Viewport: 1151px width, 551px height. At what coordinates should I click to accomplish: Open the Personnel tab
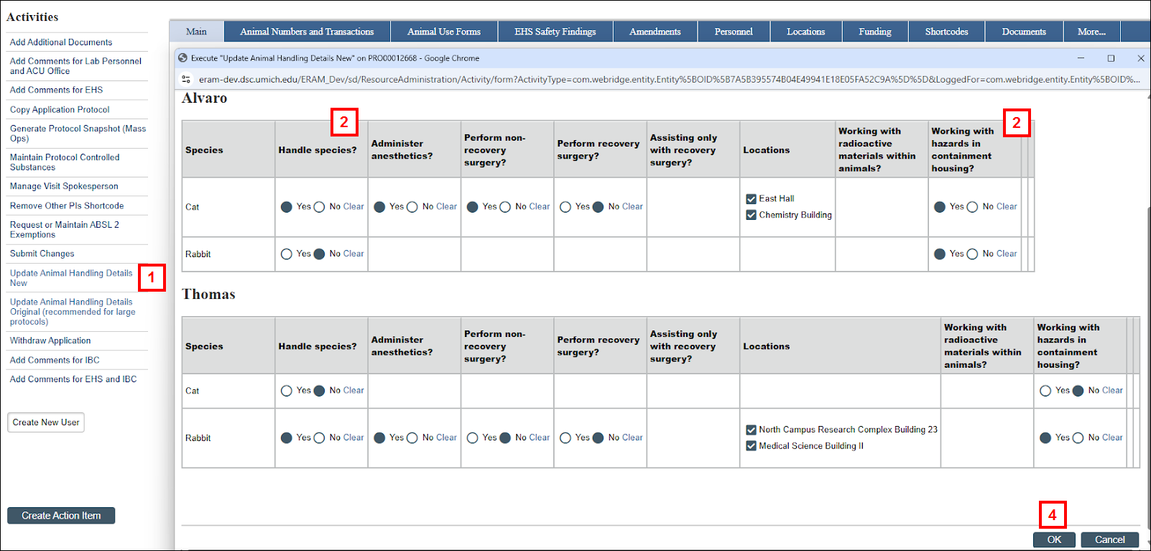point(734,32)
